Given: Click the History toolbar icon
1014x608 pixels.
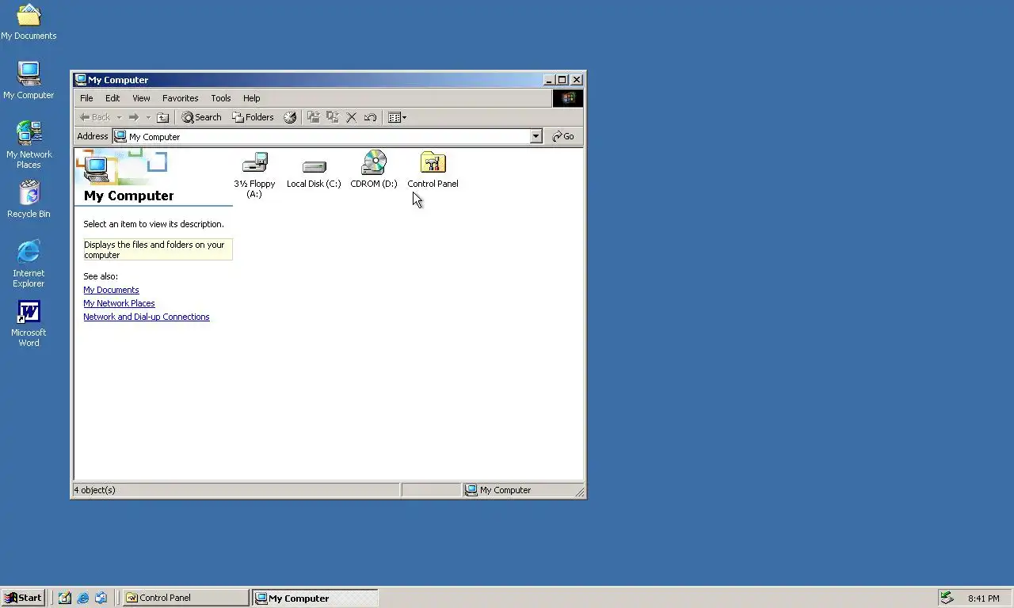Looking at the screenshot, I should pyautogui.click(x=290, y=117).
